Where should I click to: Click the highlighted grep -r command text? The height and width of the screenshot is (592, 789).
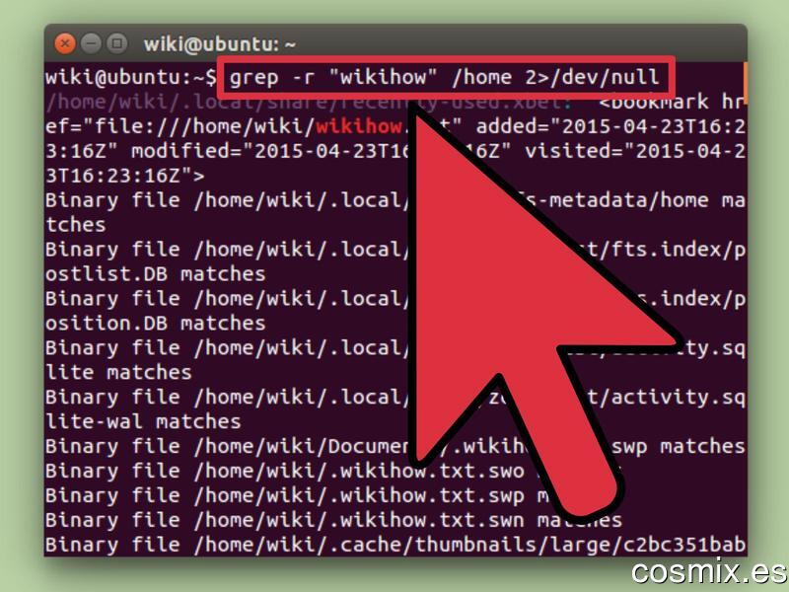[445, 78]
